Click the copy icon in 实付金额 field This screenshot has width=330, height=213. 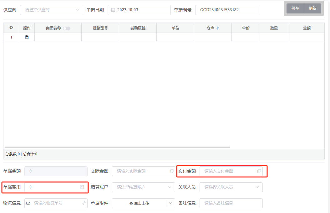click(259, 171)
